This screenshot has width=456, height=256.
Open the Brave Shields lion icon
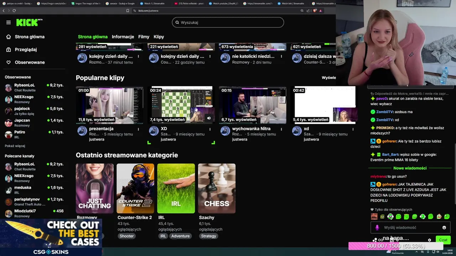[x=315, y=11]
